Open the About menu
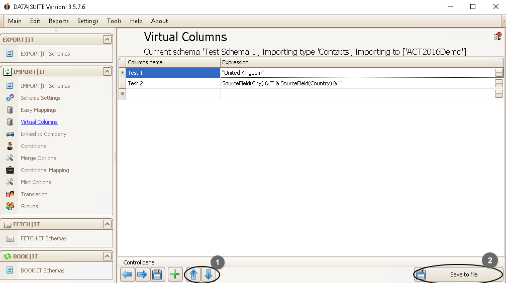The image size is (506, 283). [159, 21]
